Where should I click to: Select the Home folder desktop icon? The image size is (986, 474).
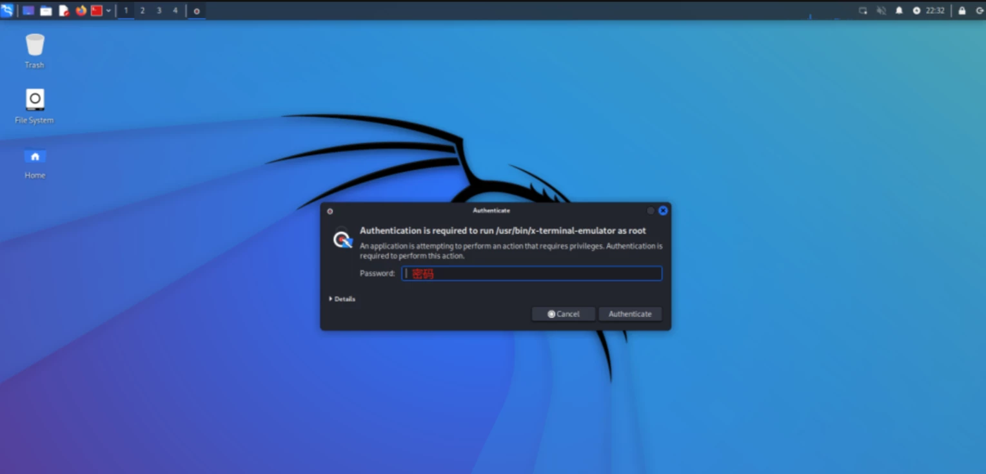click(35, 164)
